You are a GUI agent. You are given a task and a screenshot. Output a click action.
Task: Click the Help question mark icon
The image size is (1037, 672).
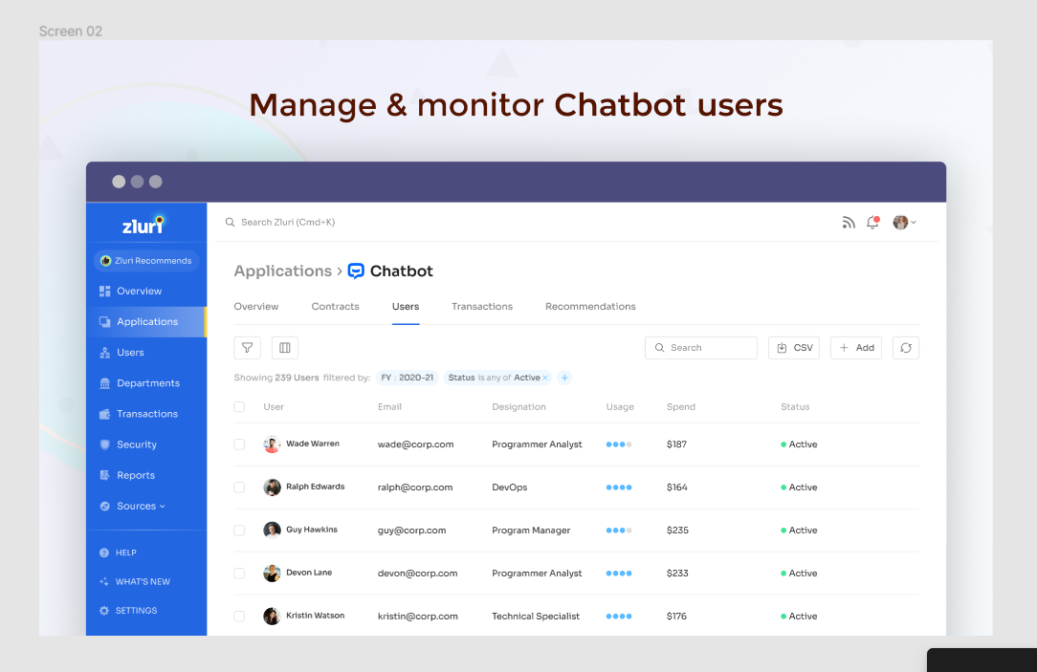[x=104, y=553]
